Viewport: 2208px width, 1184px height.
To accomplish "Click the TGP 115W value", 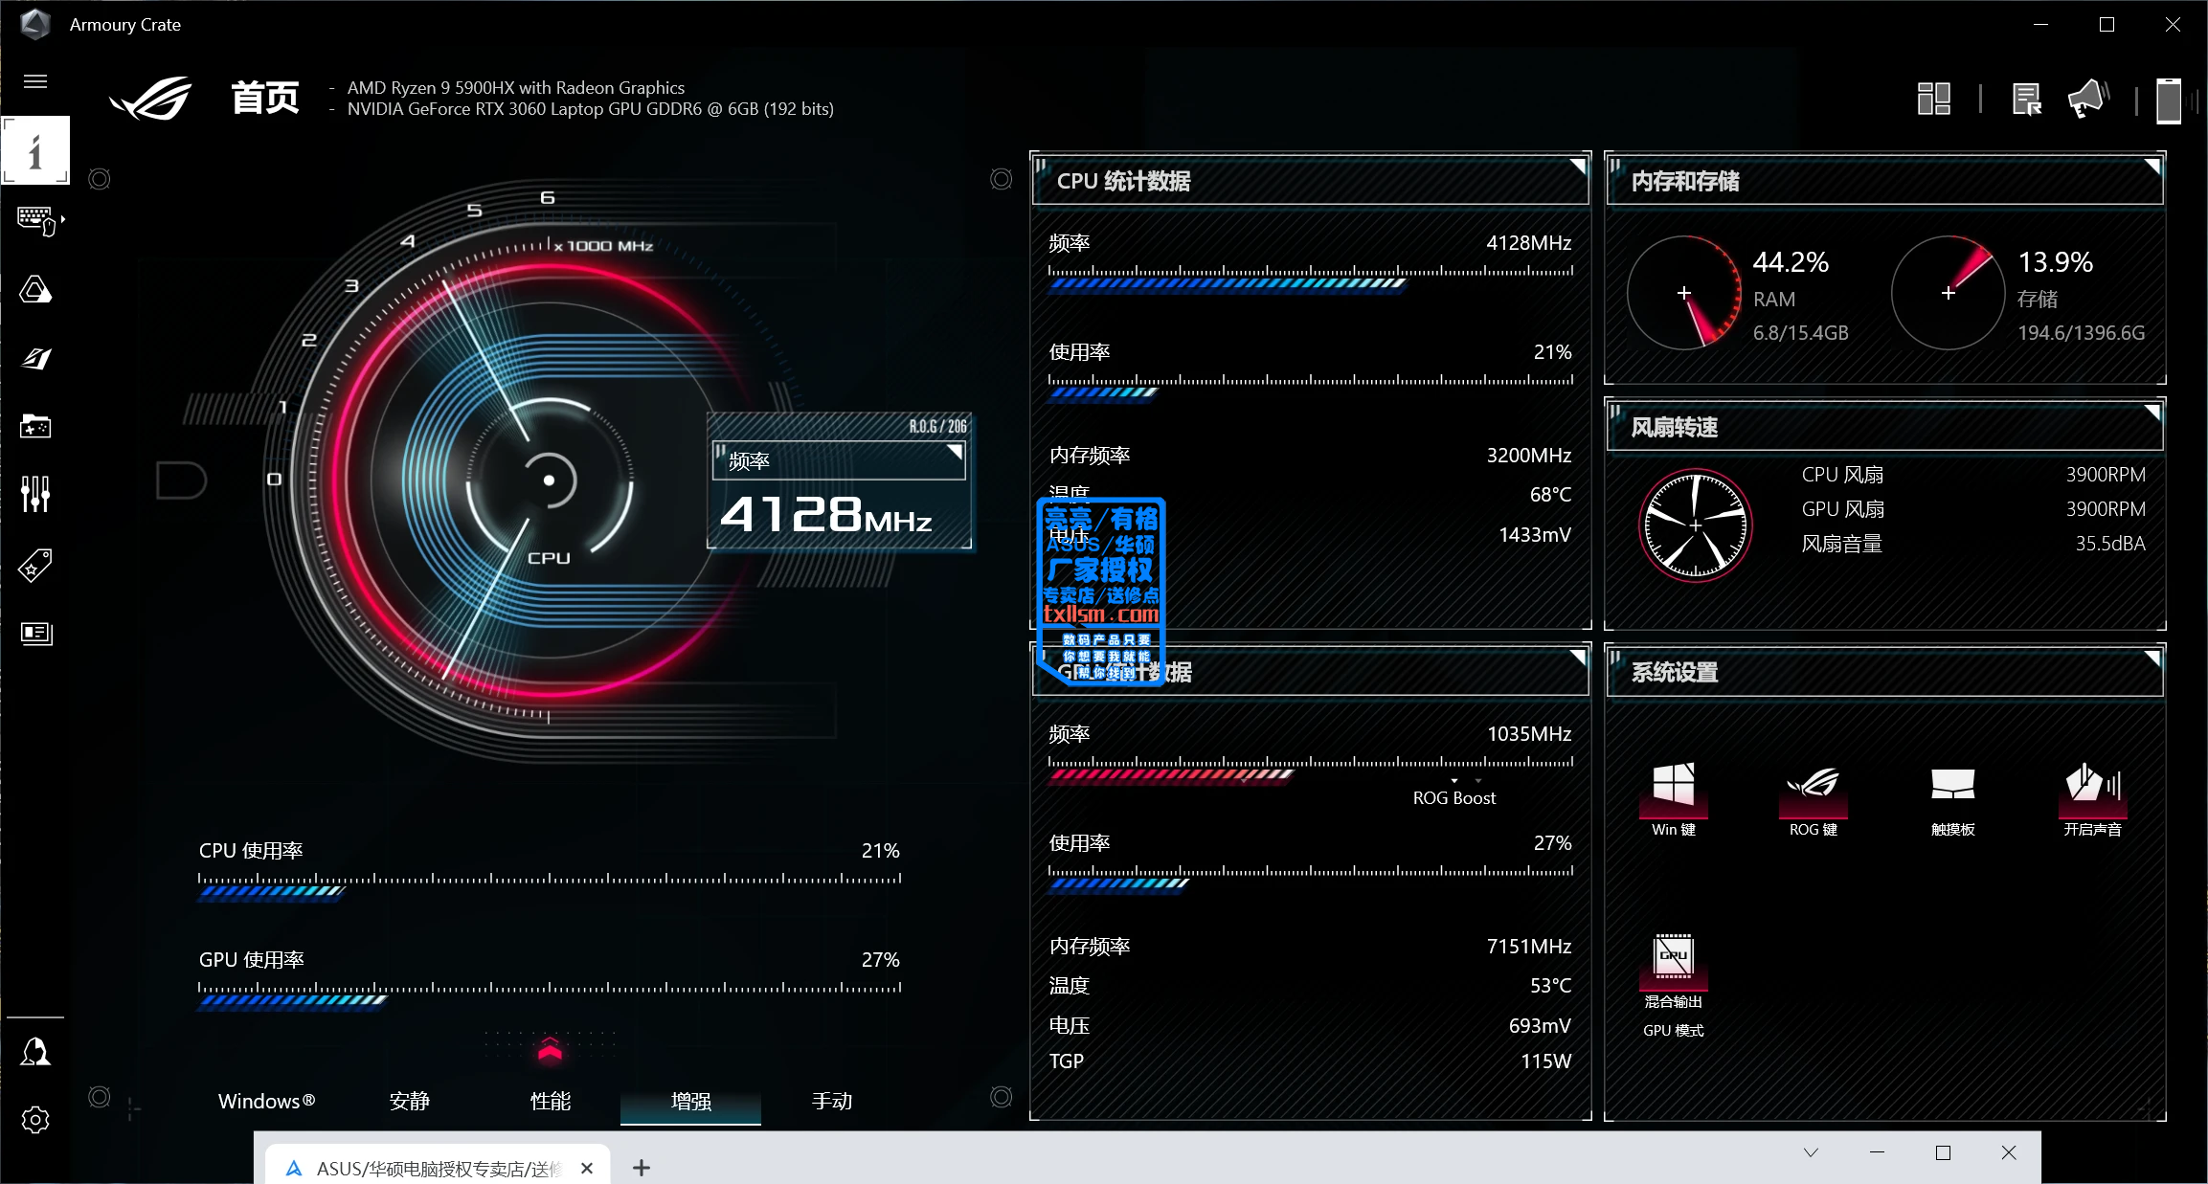I will [x=1546, y=1061].
